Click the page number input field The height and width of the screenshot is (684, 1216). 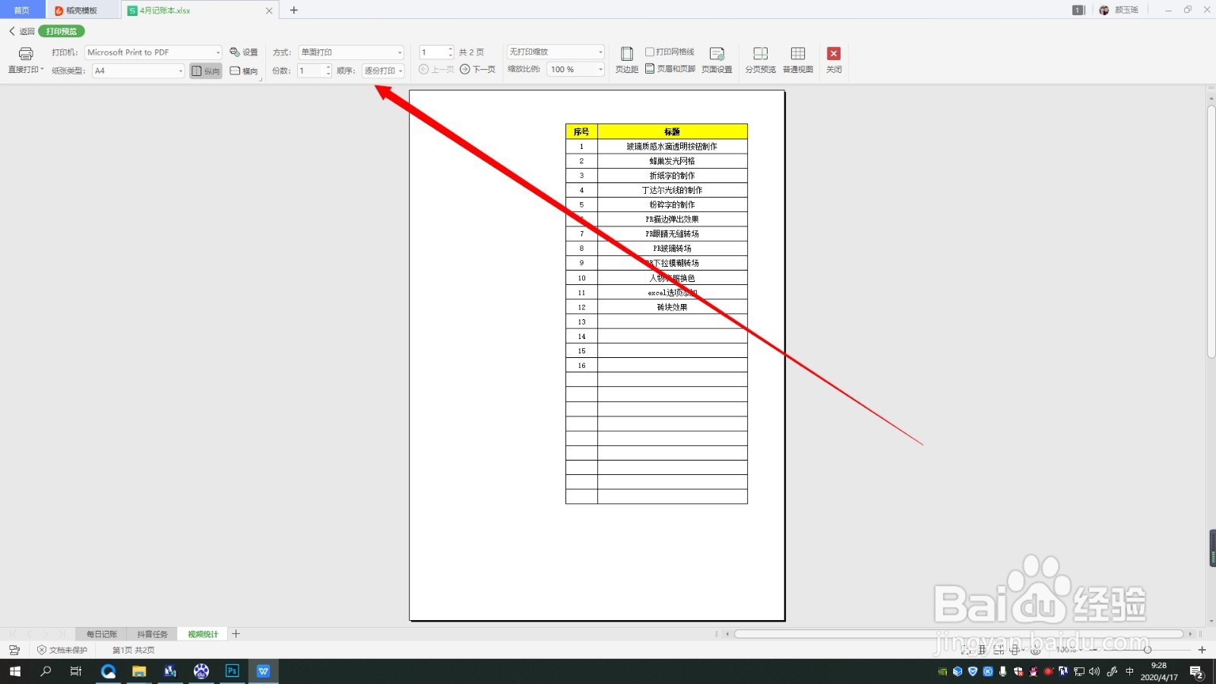click(432, 52)
